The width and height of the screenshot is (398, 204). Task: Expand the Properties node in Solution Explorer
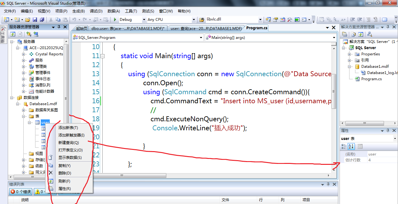[349, 54]
